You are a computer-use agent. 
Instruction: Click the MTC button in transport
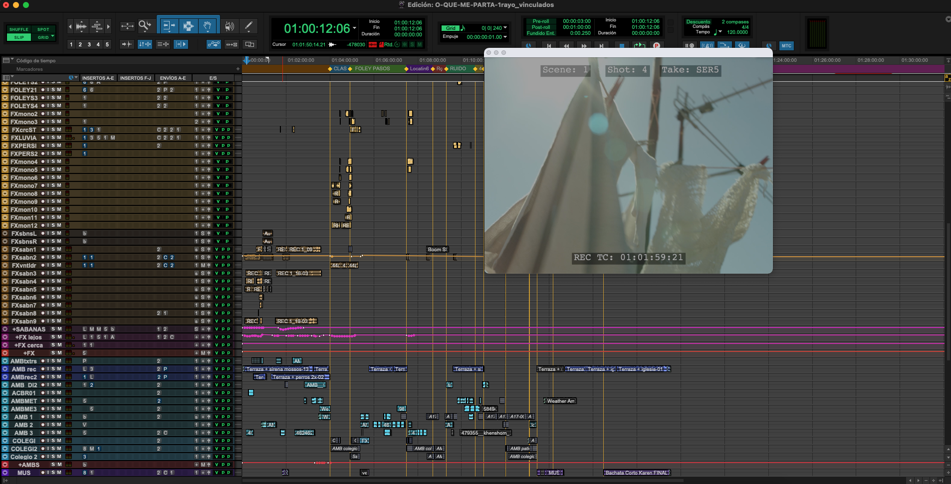coord(786,45)
